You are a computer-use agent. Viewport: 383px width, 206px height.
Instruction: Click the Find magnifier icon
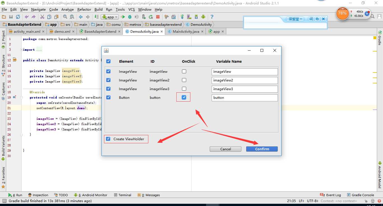(65, 17)
